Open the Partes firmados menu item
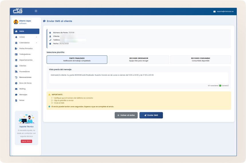The image size is (246, 163). pyautogui.click(x=26, y=48)
